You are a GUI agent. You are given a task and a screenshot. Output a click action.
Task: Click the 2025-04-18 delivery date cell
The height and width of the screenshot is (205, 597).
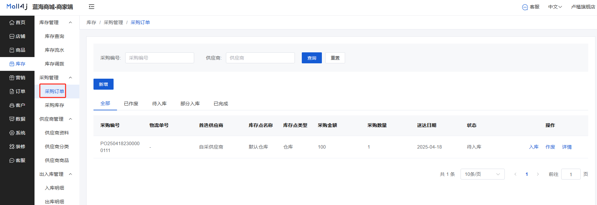pos(429,147)
